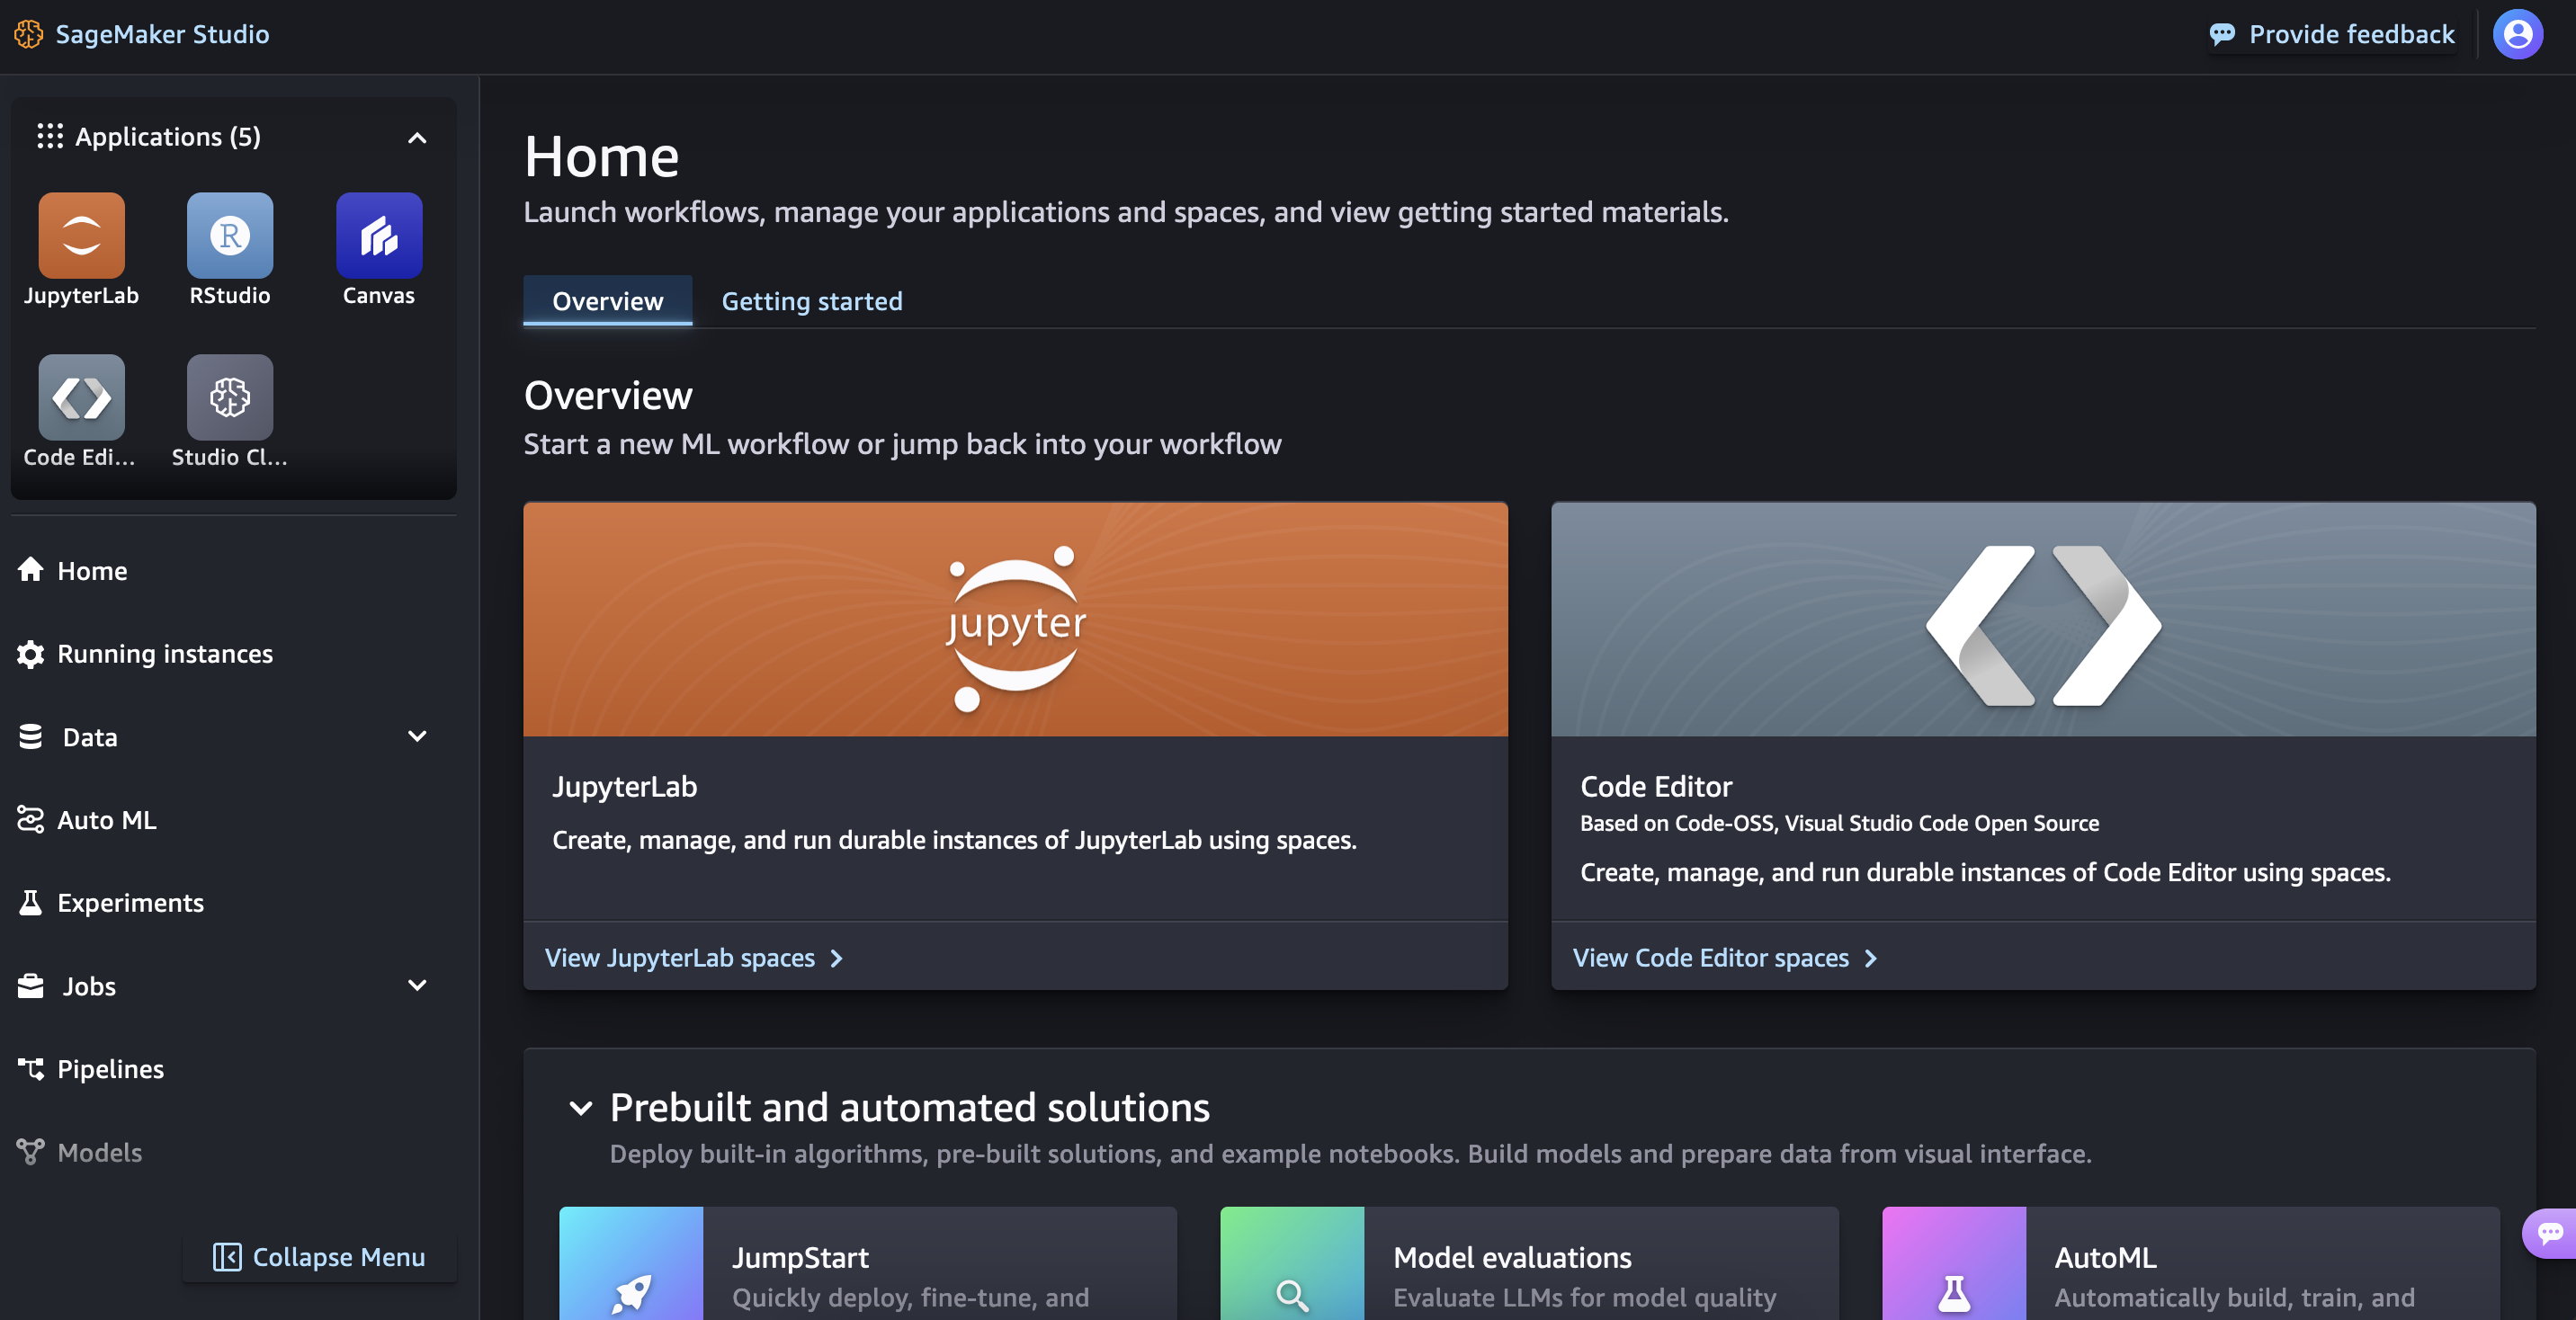Click the Models network icon
This screenshot has height=1320, width=2576.
30,1151
